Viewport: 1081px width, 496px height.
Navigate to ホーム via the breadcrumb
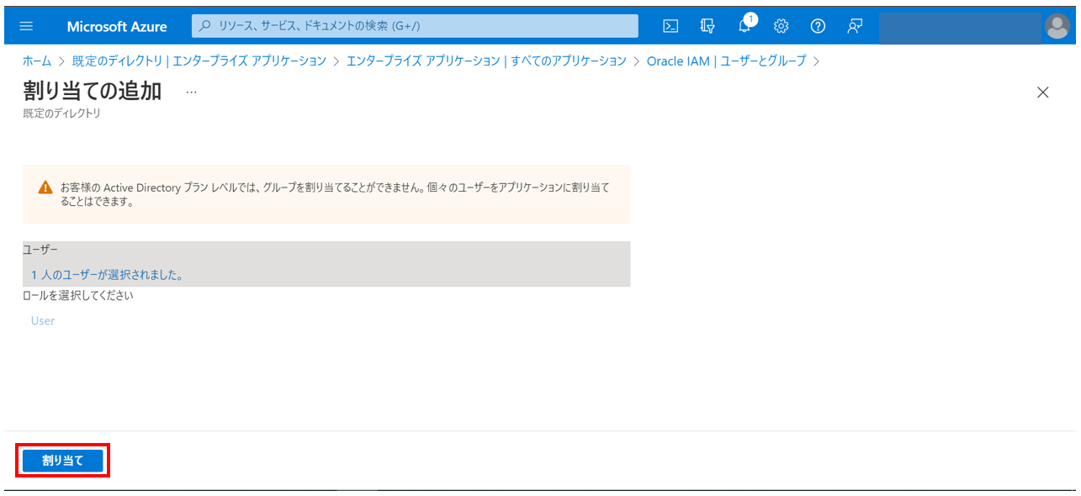(x=35, y=61)
